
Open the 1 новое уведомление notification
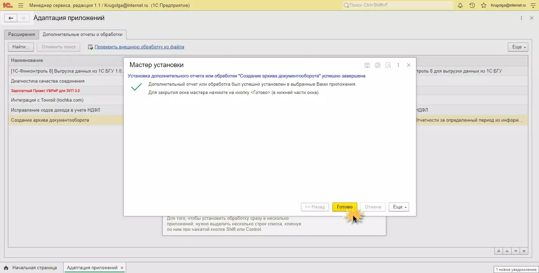click(x=516, y=270)
